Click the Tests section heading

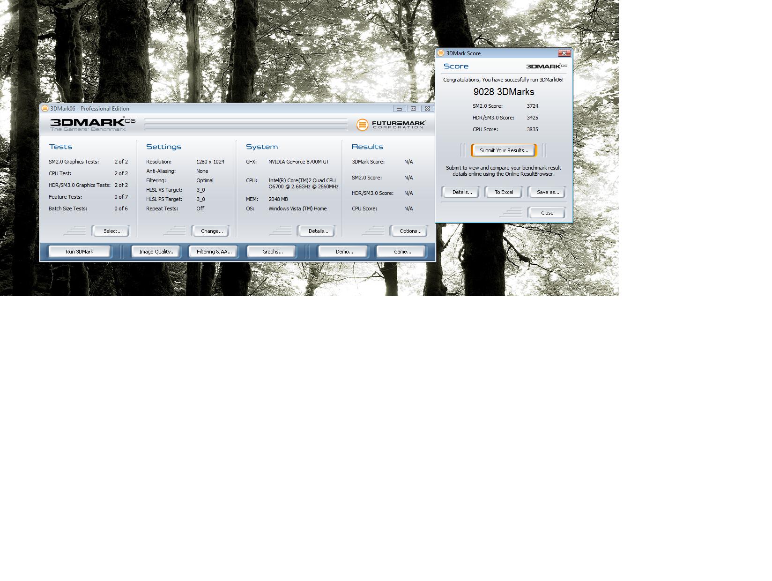(x=60, y=147)
